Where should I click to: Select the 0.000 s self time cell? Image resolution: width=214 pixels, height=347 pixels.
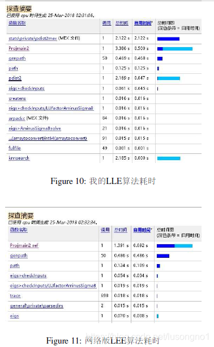click(142, 158)
